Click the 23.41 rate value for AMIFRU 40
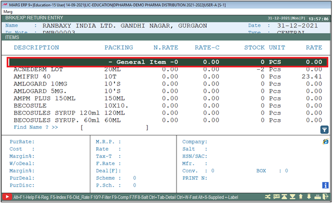The height and width of the screenshot is (203, 333). coord(312,76)
